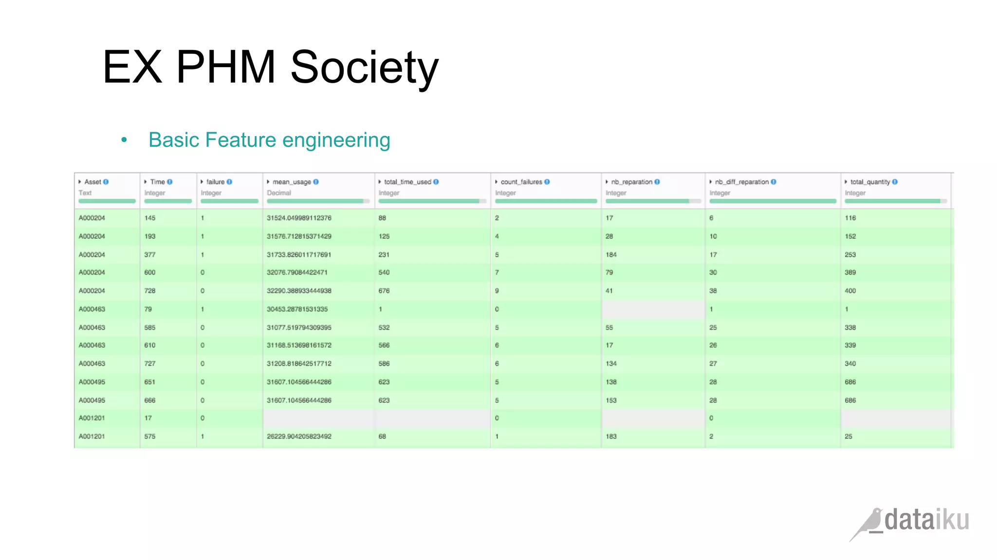Select the total_quantity cell 339

(896, 345)
